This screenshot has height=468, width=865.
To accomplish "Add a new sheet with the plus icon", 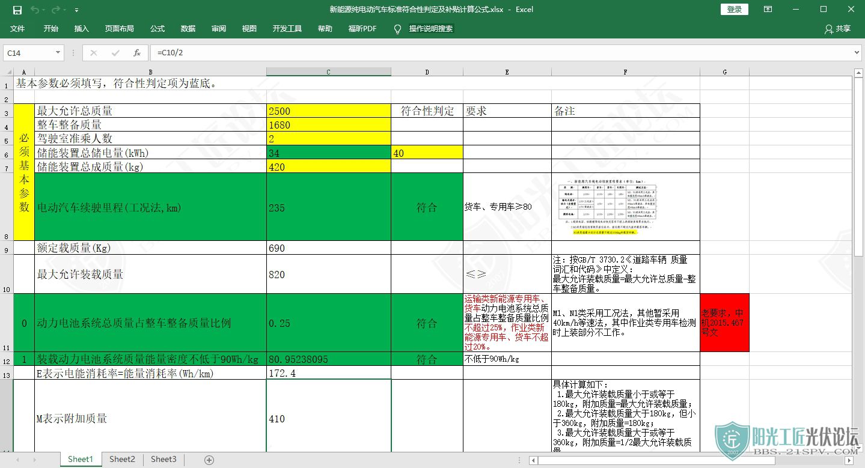I will click(209, 460).
